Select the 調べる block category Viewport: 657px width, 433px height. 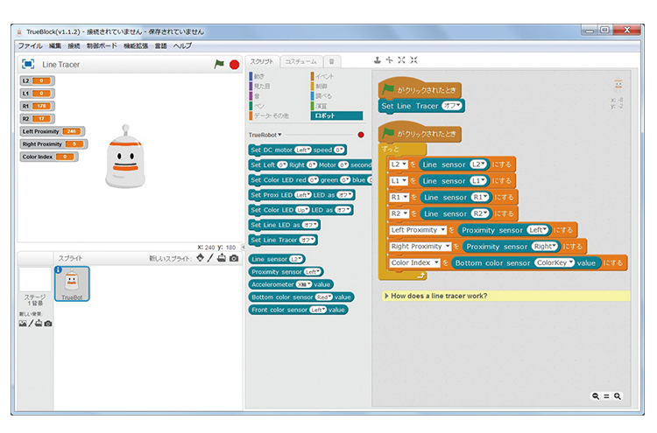coord(323,96)
